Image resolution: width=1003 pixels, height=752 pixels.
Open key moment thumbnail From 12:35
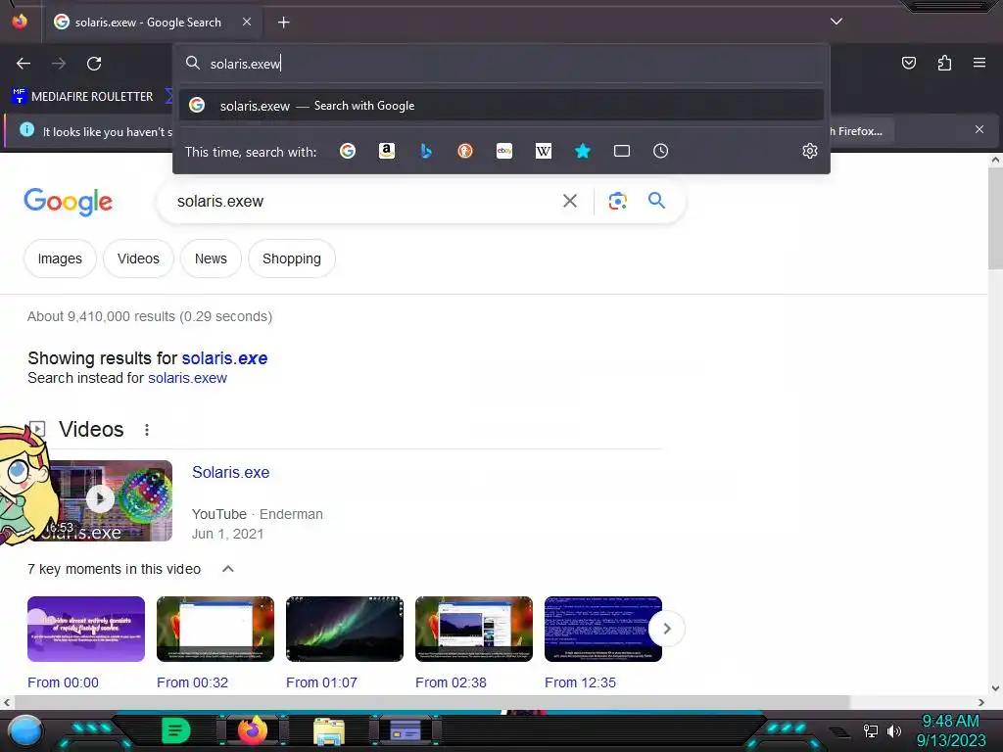coord(602,630)
